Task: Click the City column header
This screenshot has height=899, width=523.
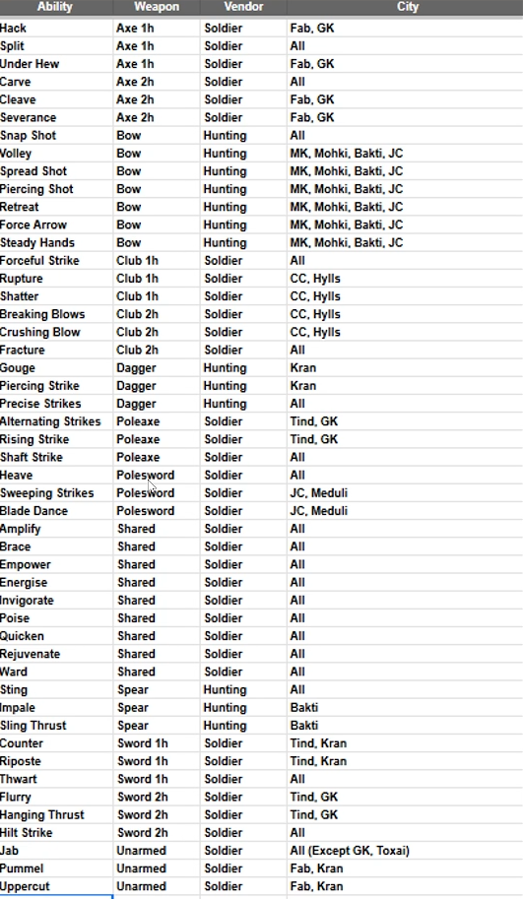Action: point(405,7)
